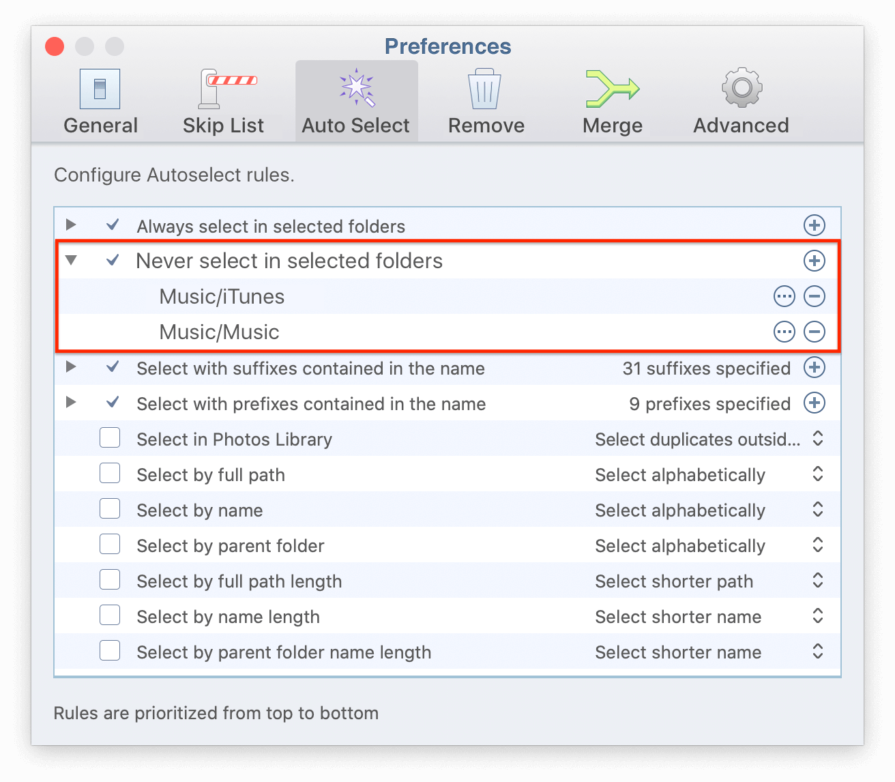Switch to the Remove tab label
The image size is (895, 782).
[x=486, y=126]
